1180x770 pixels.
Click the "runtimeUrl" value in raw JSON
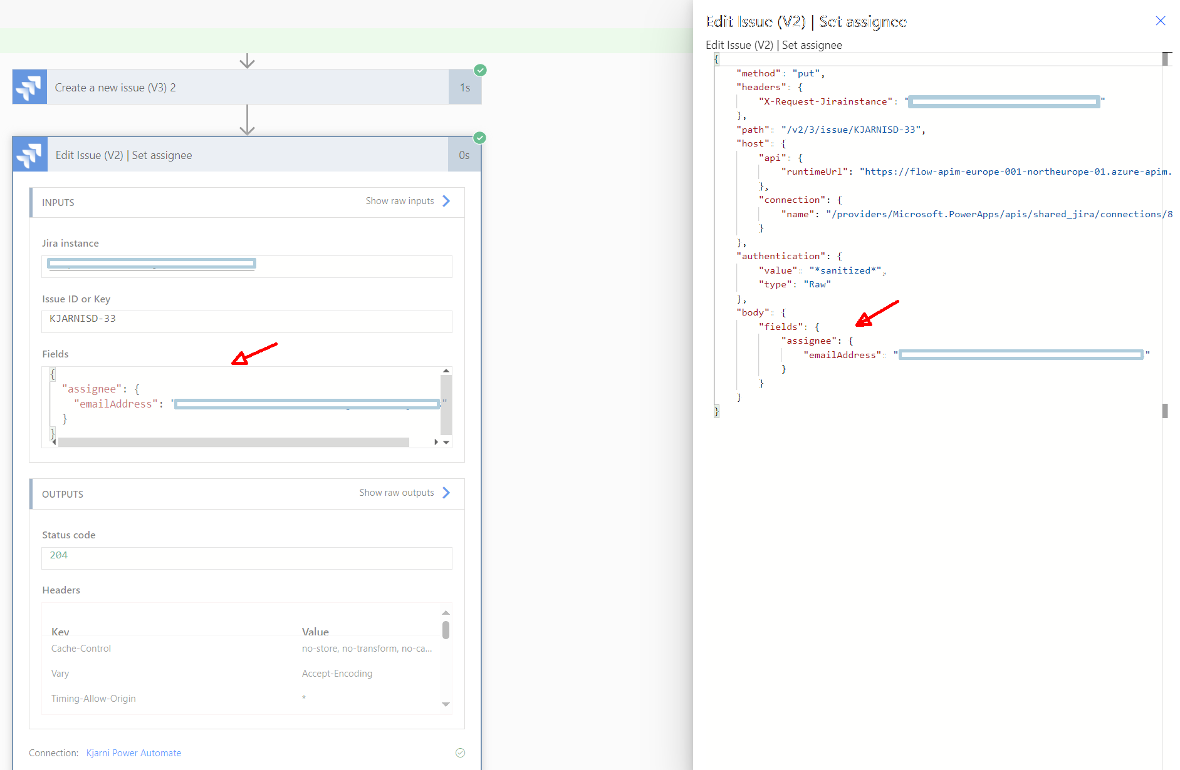[x=1015, y=172]
